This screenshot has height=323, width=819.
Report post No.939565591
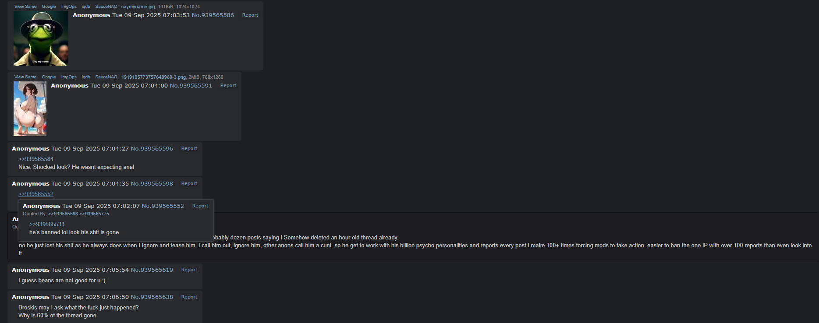[228, 85]
